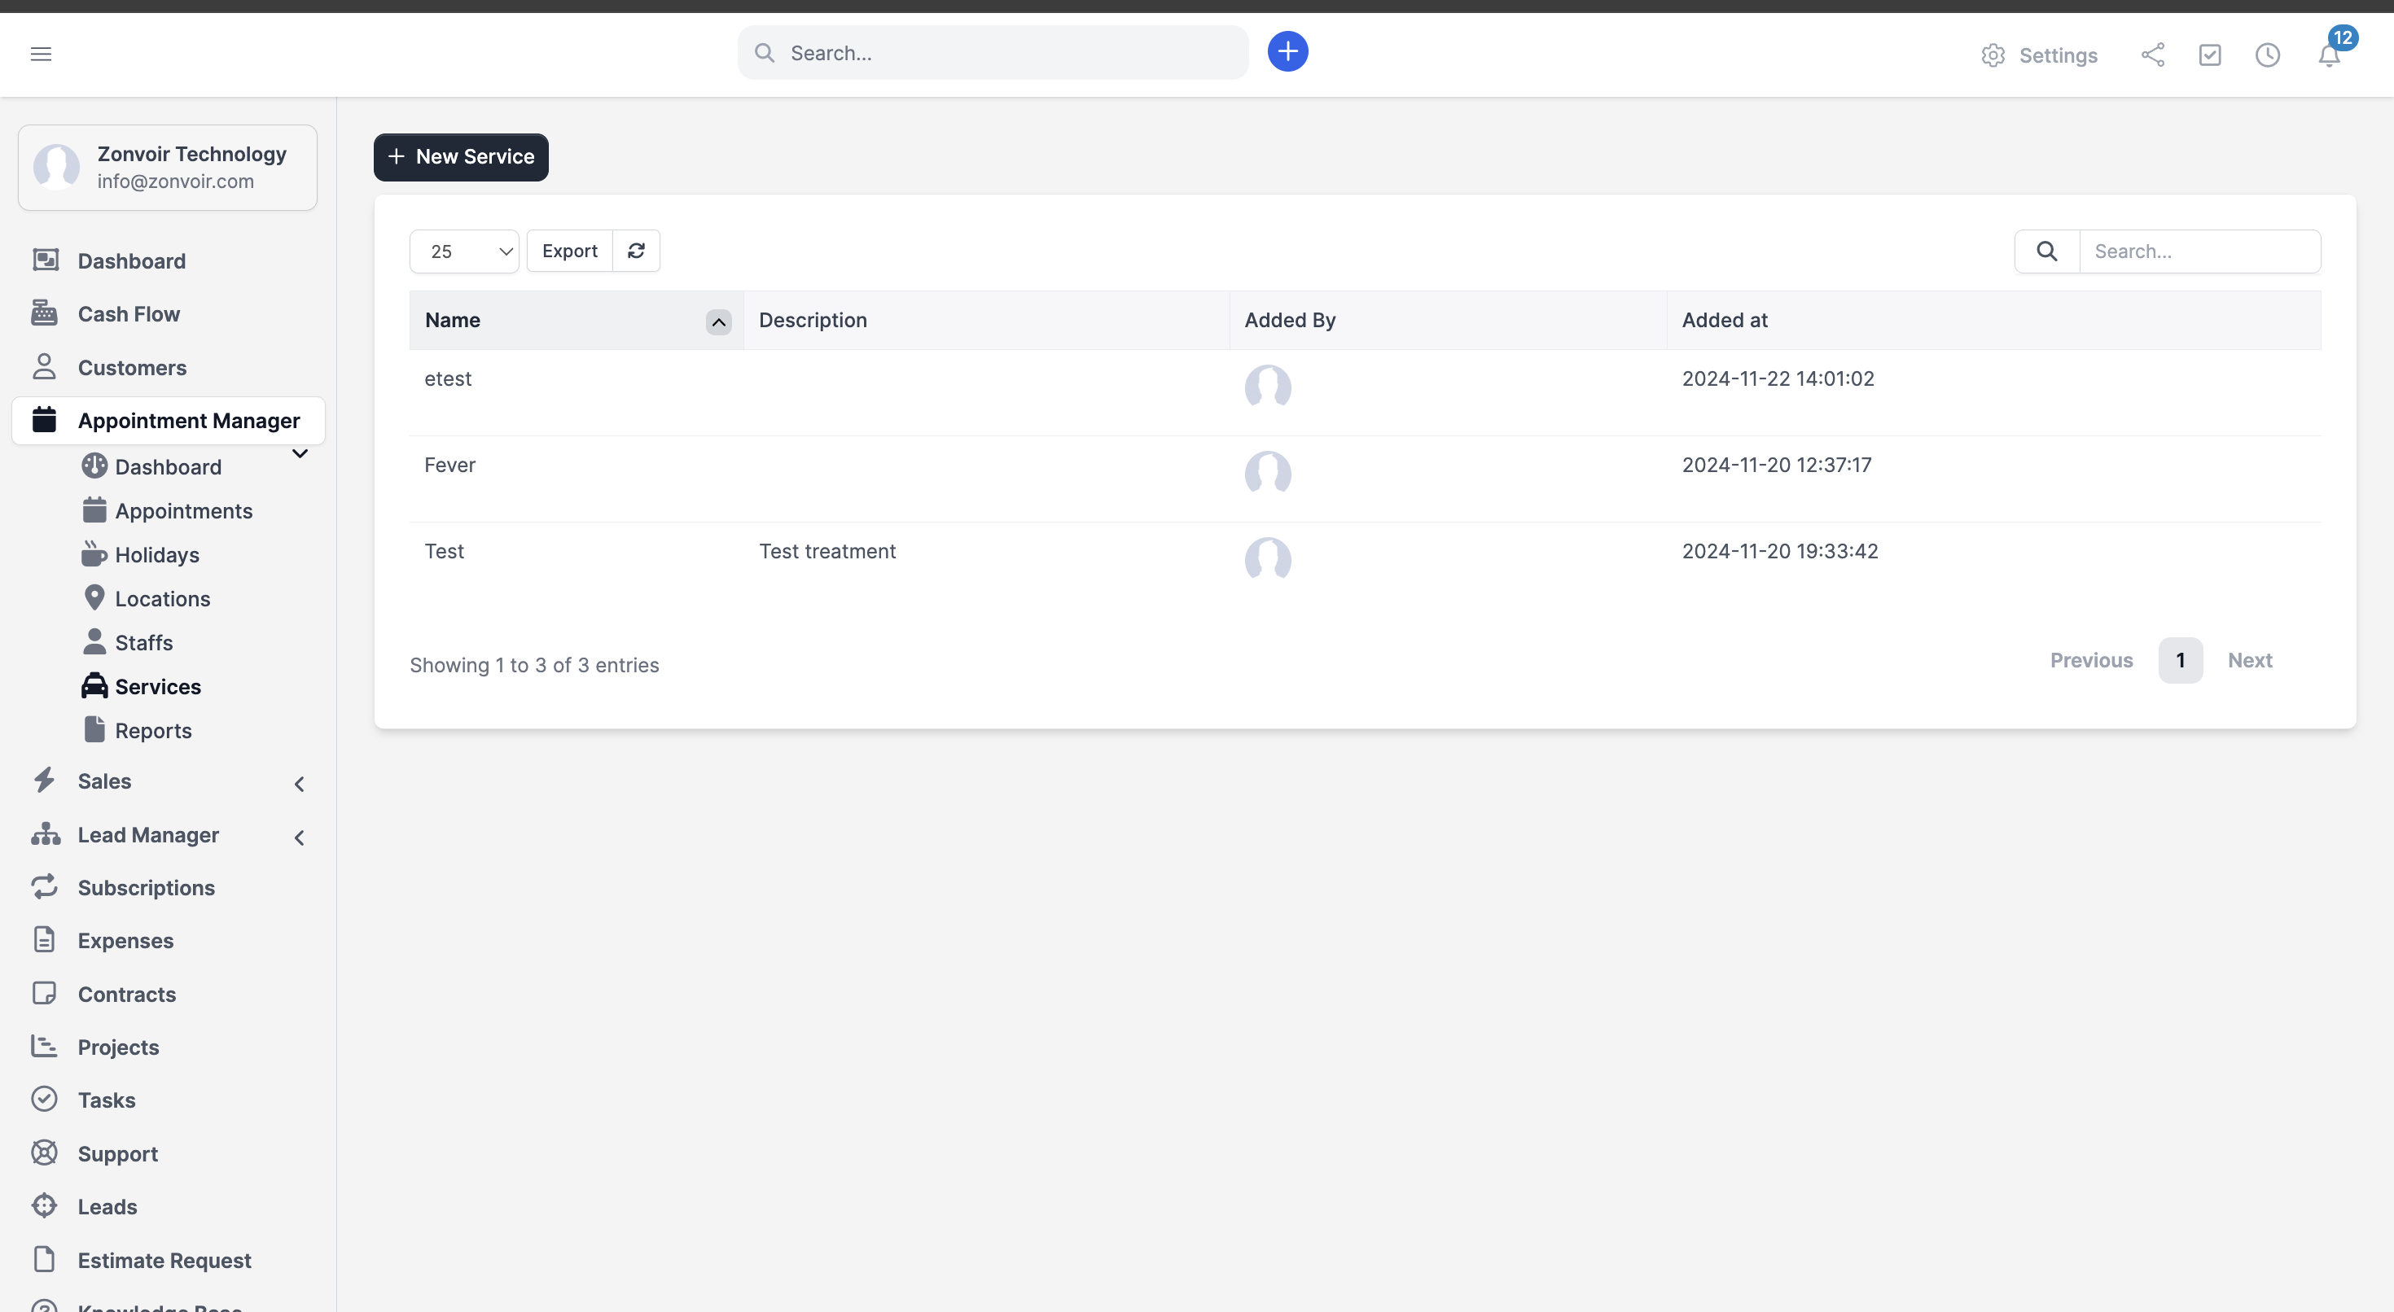The height and width of the screenshot is (1312, 2394).
Task: Click the blue plus quick-add icon
Action: pyautogui.click(x=1287, y=52)
